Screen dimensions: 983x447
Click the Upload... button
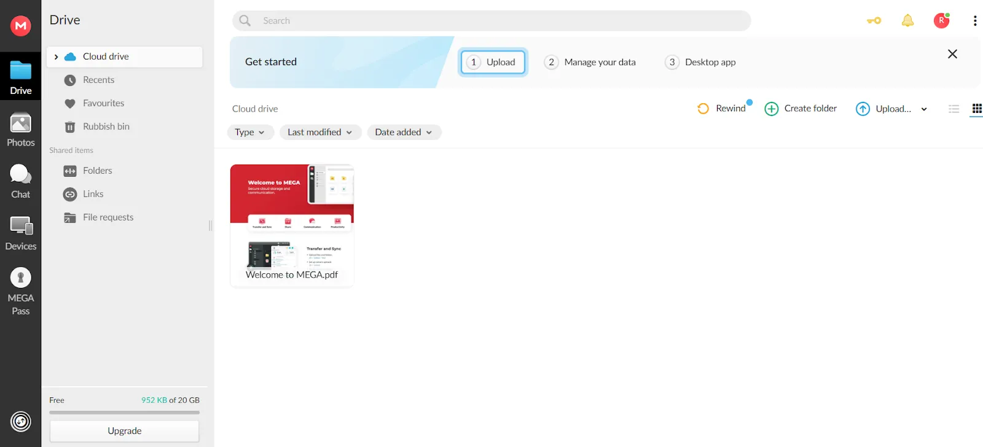click(883, 109)
